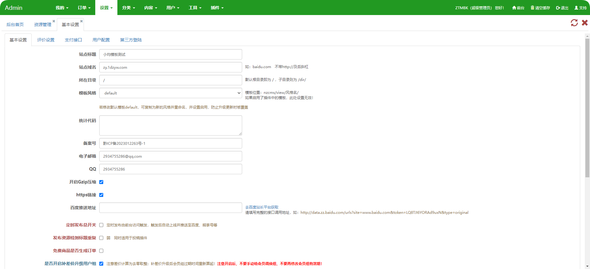The width and height of the screenshot is (590, 277).
Task: Enable 发布资源检测标题重复 checkbox
Action: coord(101,238)
